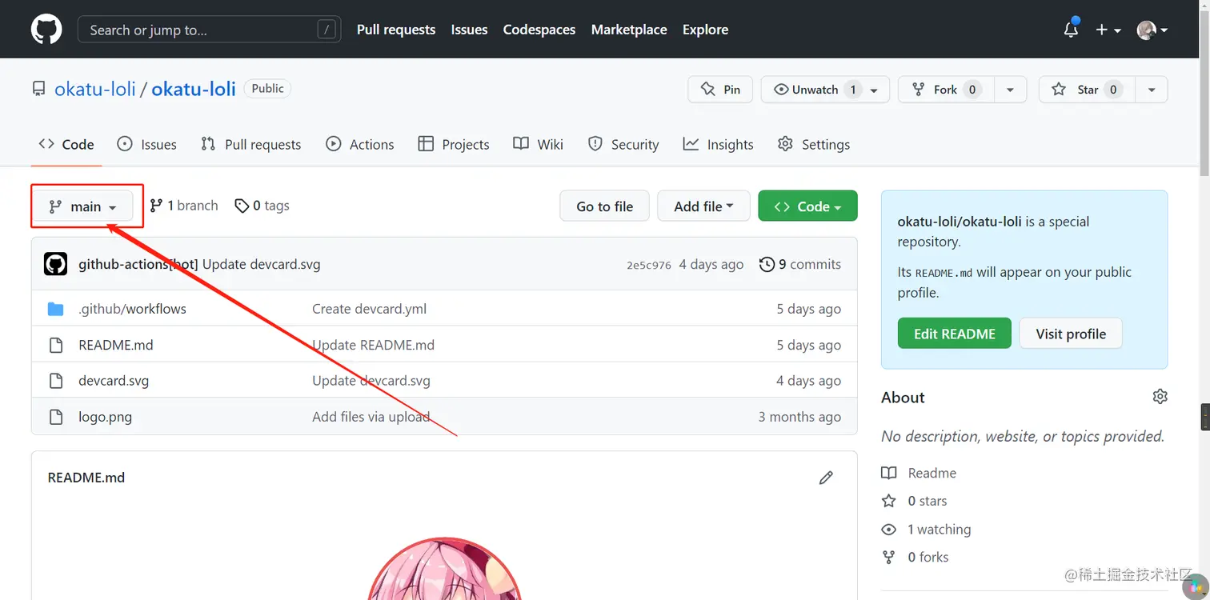
Task: Click the star icon beside 0 stars
Action: 889,501
